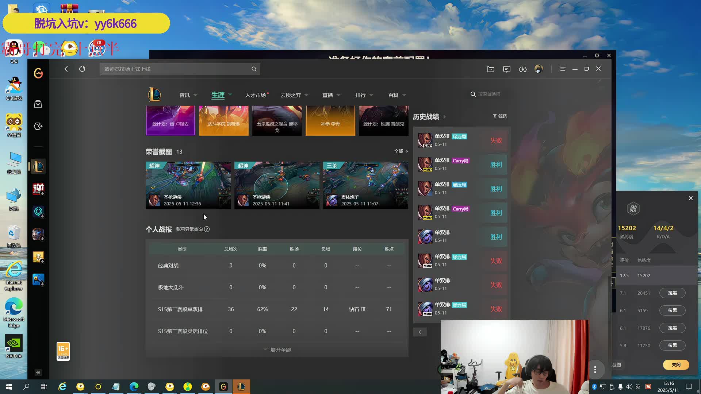Open Task View on the taskbar
Screen dimensions: 701x394
(44, 387)
